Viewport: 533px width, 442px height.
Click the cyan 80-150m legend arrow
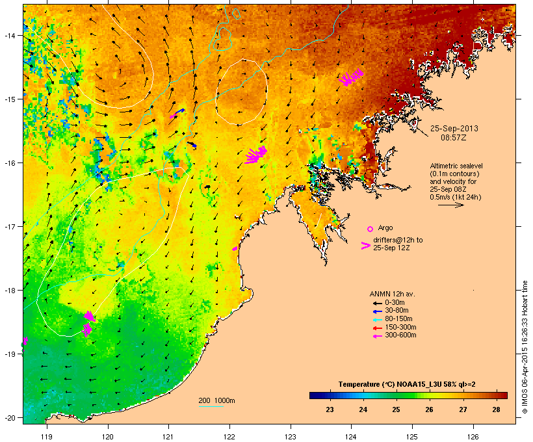pos(377,320)
